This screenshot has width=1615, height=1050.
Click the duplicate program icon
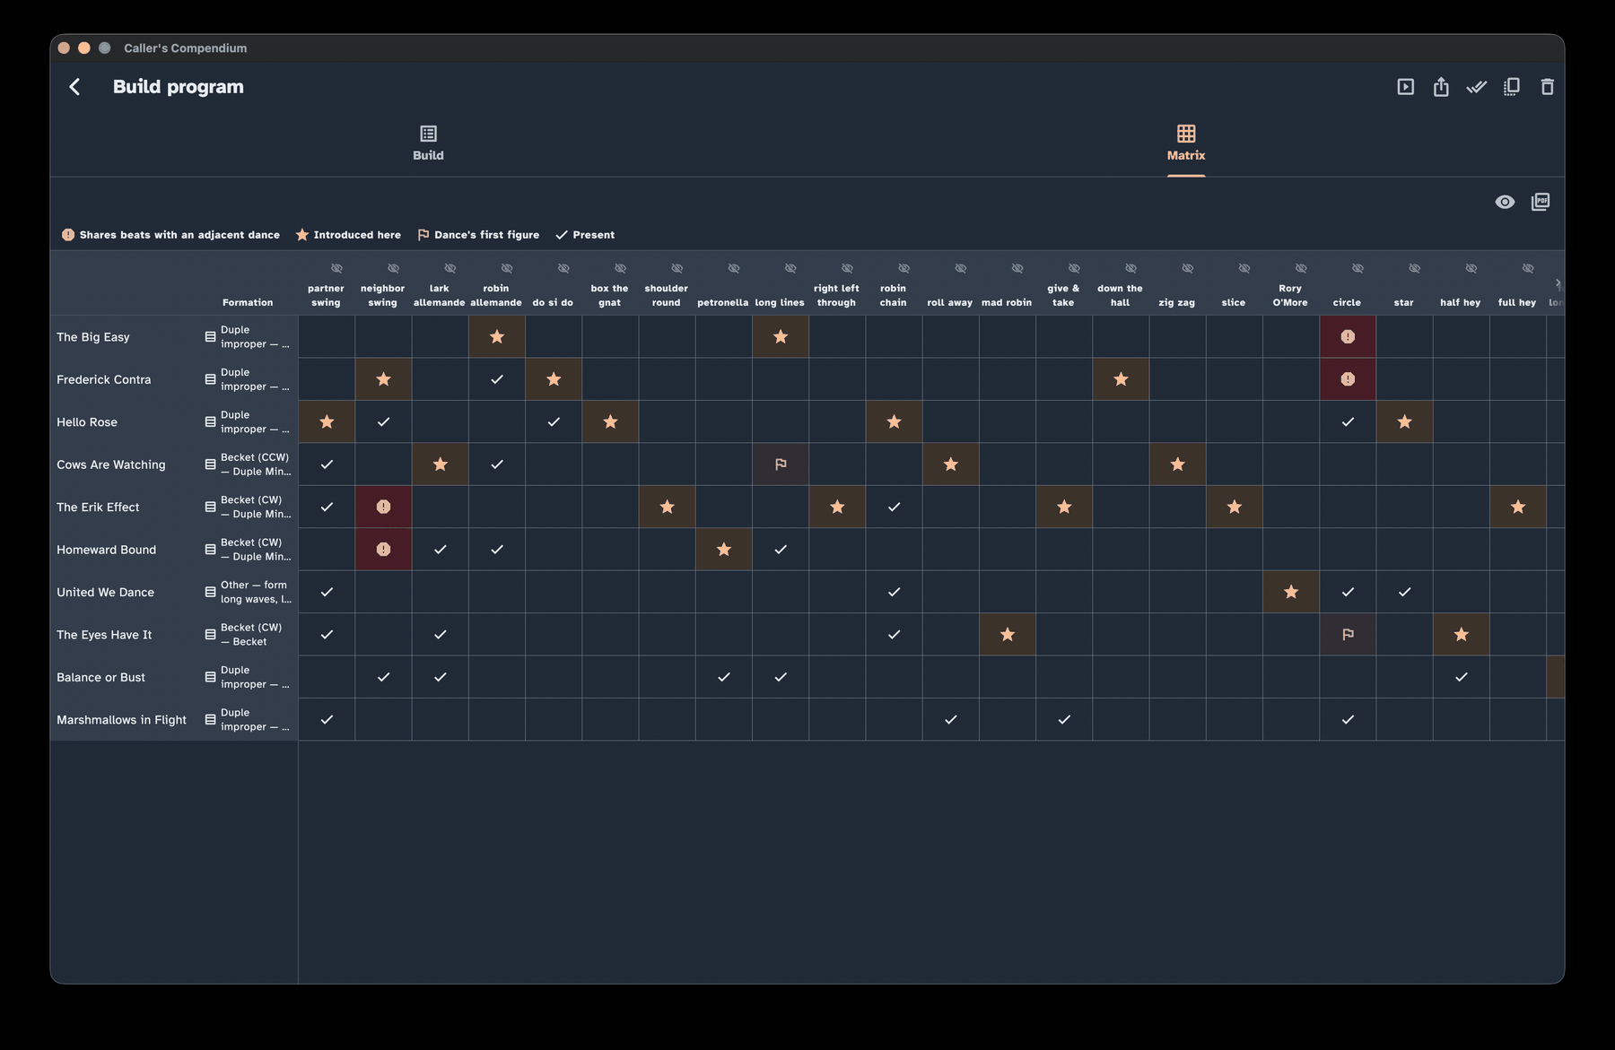pos(1512,87)
